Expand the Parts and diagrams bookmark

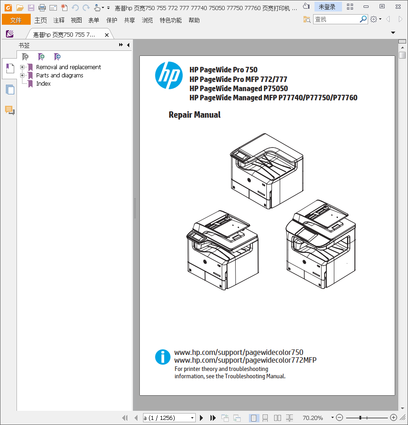pyautogui.click(x=22, y=76)
